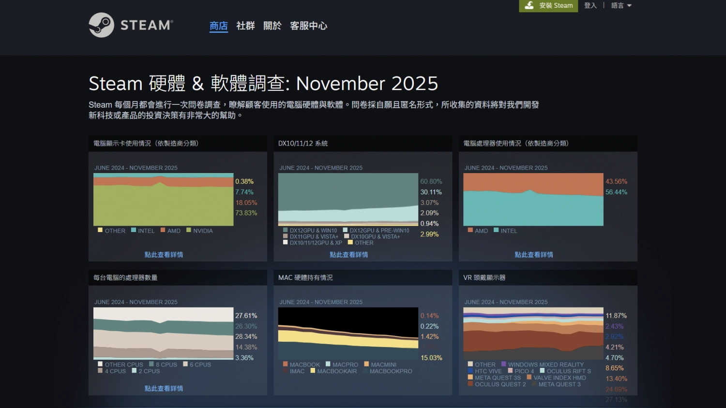Open the 關於 about menu
Screen dimensions: 726x408
pos(272,26)
